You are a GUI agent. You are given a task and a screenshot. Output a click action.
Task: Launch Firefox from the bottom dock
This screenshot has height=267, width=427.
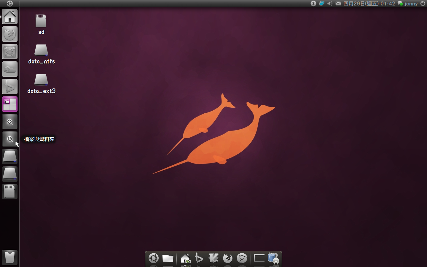tap(228, 258)
